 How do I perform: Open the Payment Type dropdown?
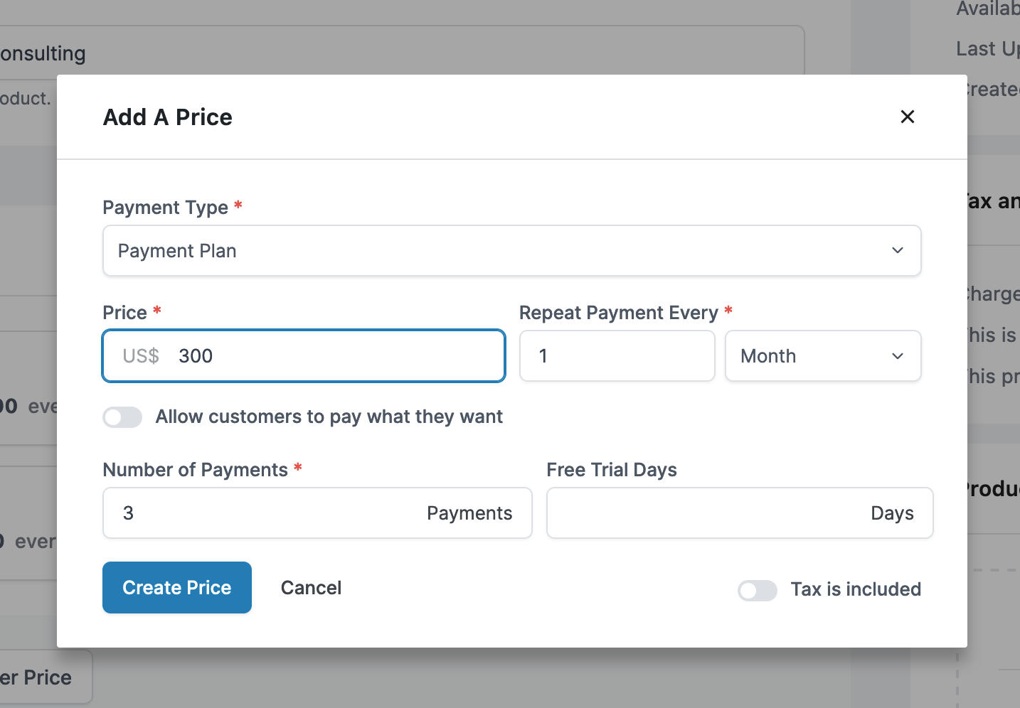pyautogui.click(x=512, y=251)
